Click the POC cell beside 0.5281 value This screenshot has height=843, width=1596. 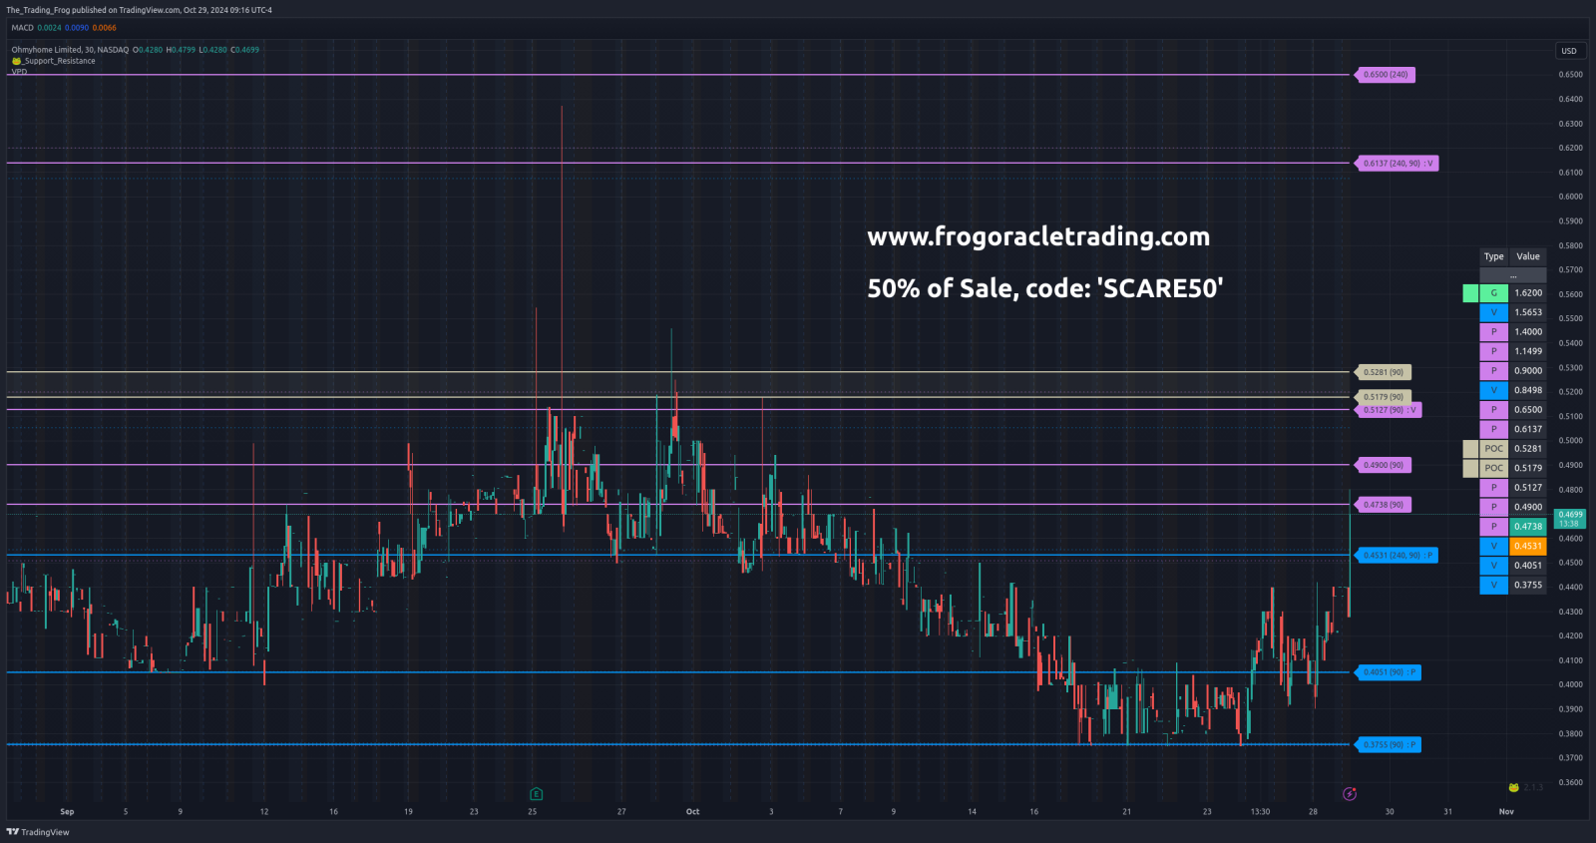pos(1493,449)
